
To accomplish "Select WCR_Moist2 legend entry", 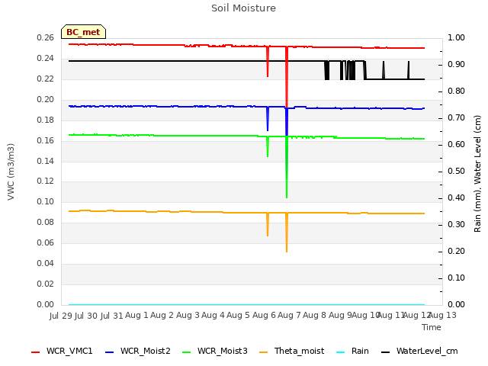I will click(138, 351).
